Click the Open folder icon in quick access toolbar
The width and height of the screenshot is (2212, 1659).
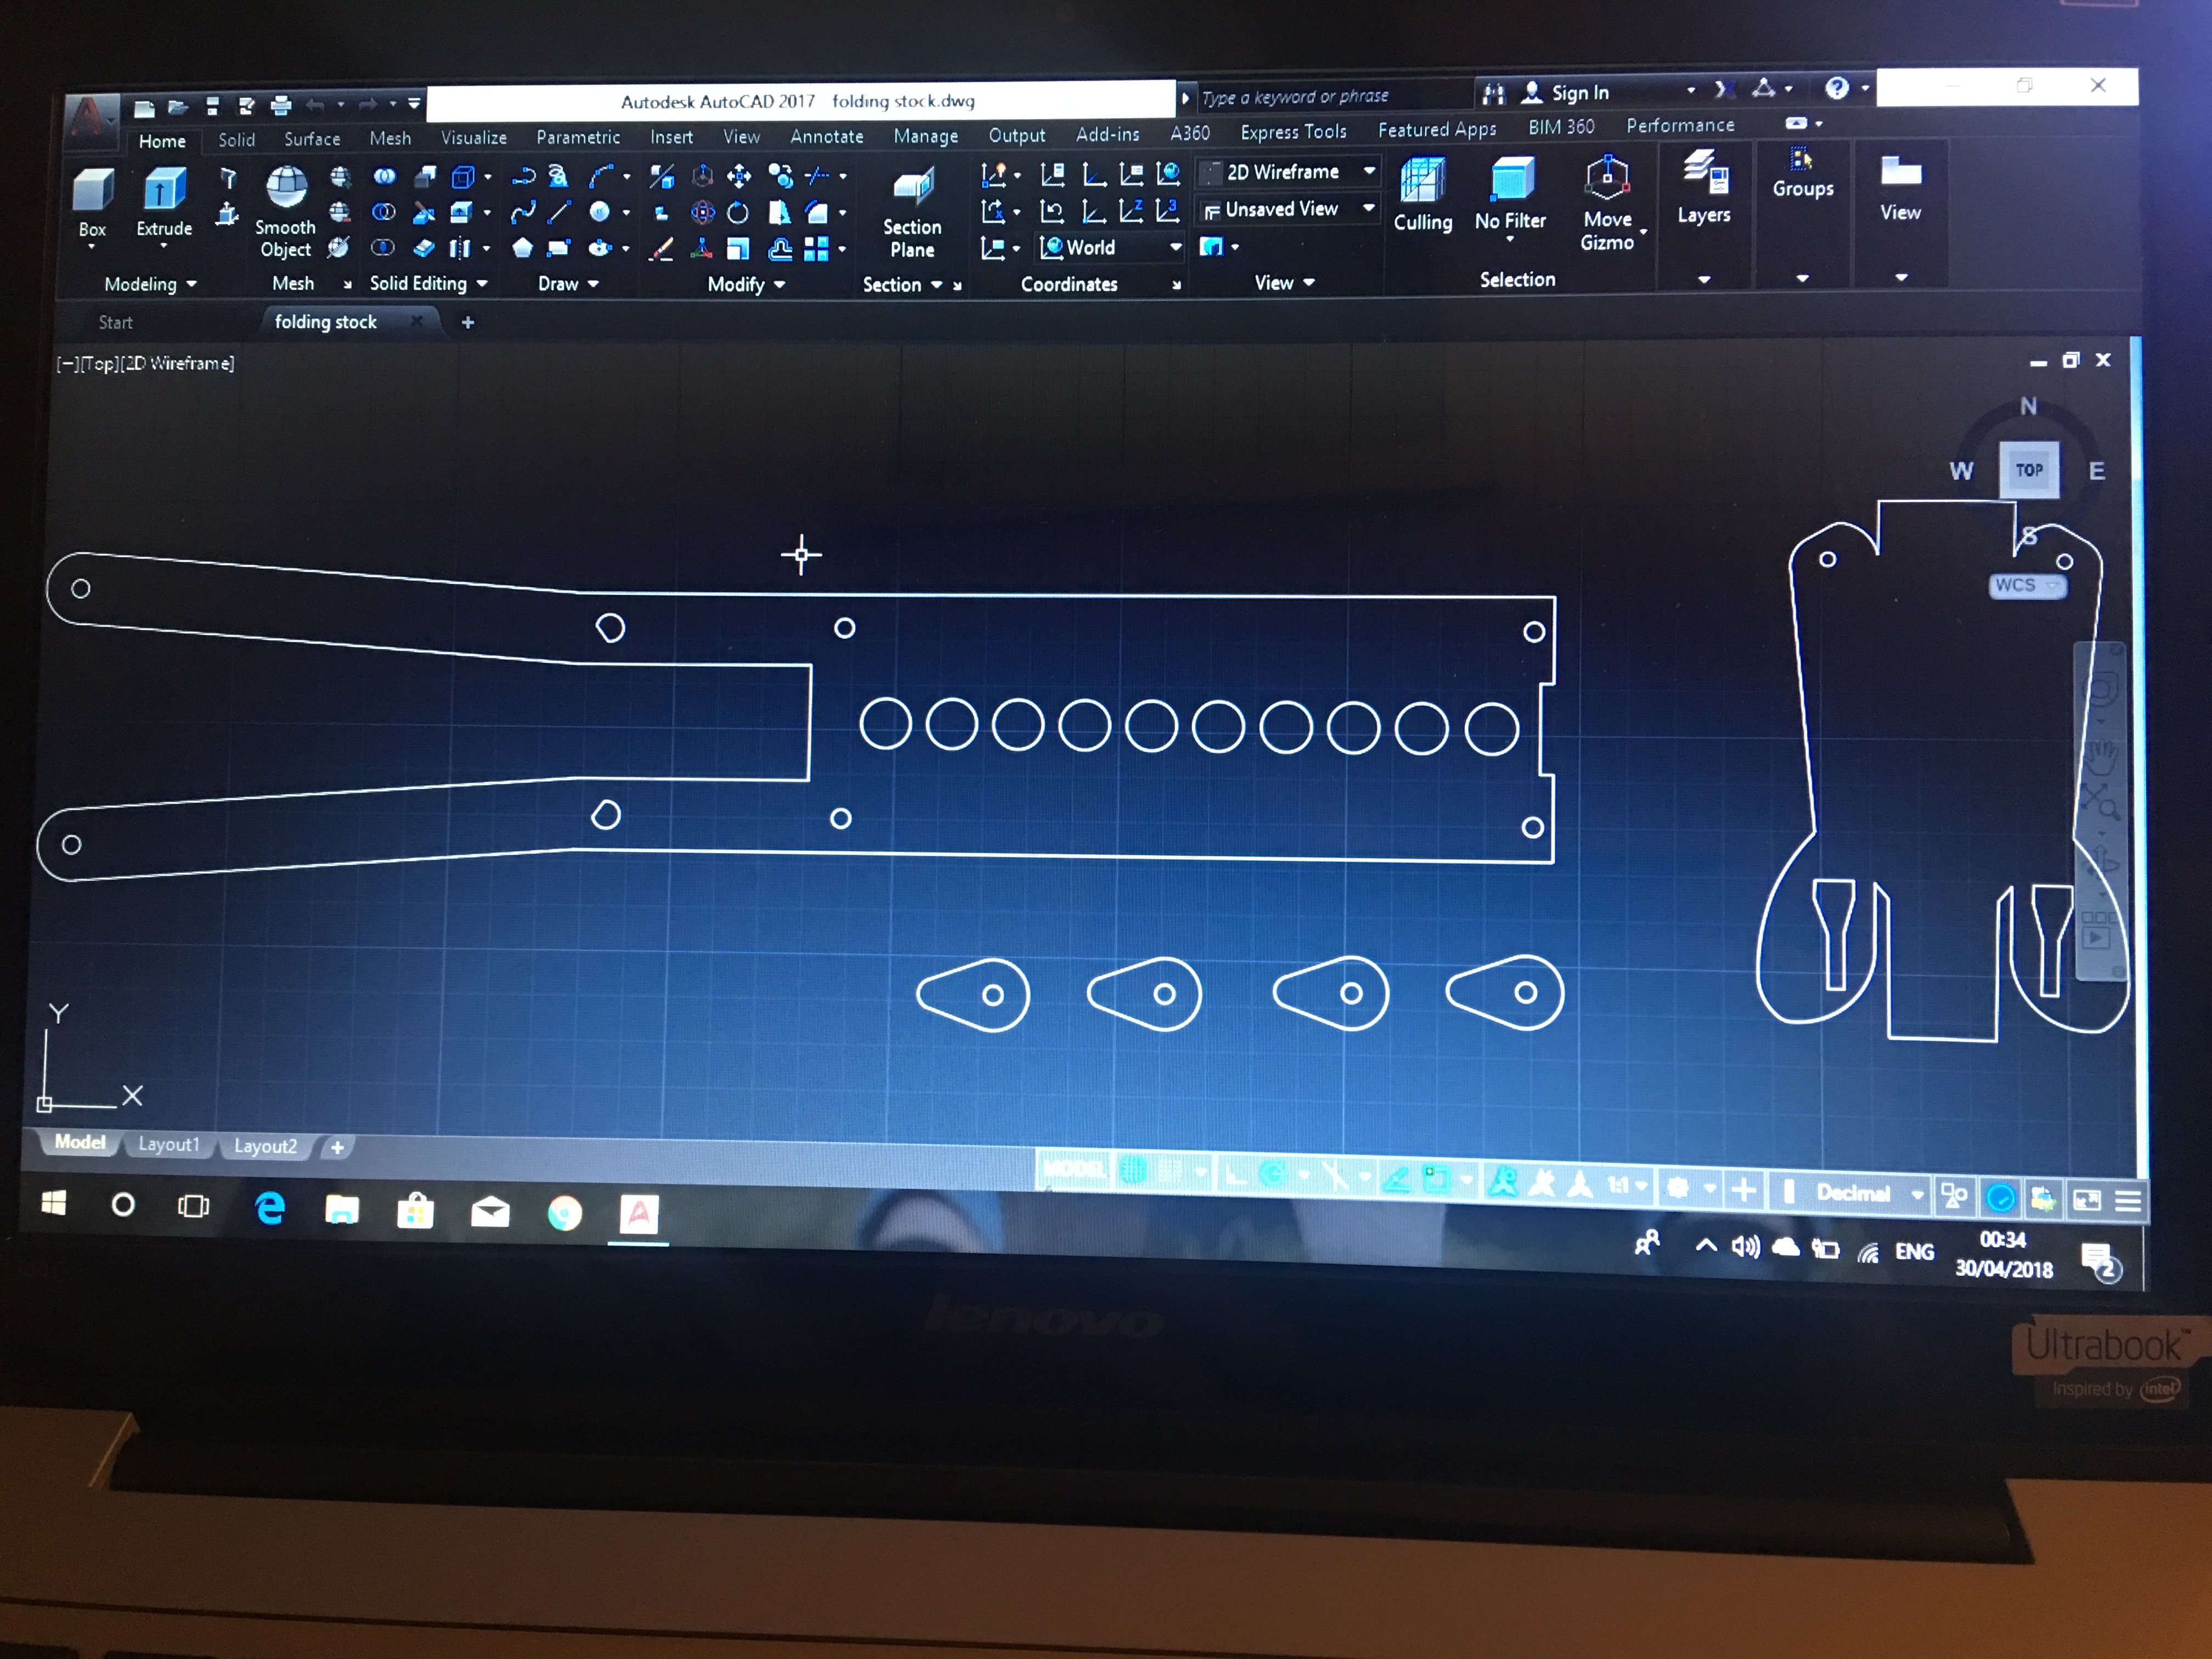(x=178, y=107)
